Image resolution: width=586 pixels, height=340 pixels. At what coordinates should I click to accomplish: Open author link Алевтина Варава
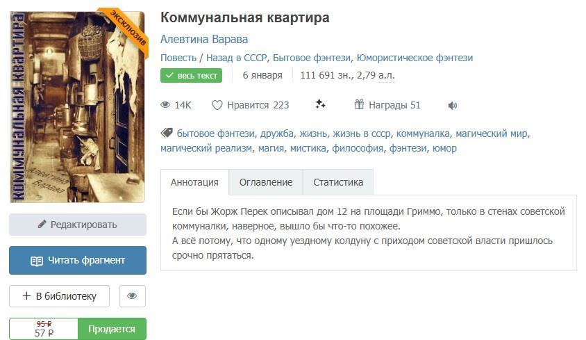tap(204, 39)
